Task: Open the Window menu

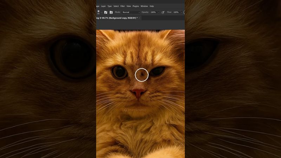Action: pos(144,6)
